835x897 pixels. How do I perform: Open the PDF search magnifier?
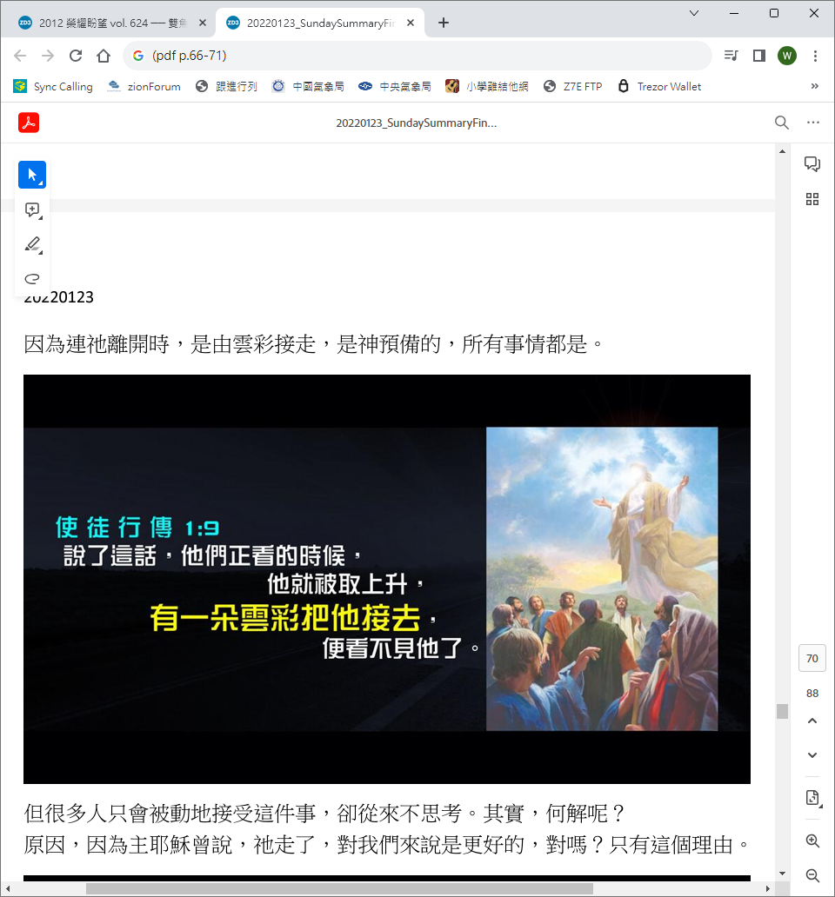(781, 123)
